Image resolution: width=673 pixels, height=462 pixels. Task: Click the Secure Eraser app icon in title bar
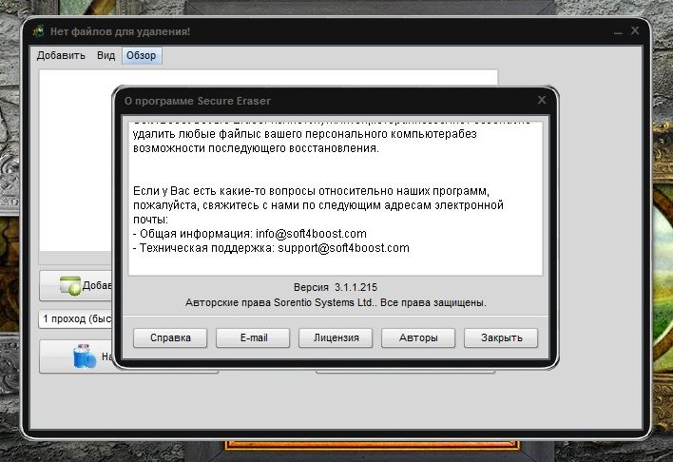coord(39,31)
